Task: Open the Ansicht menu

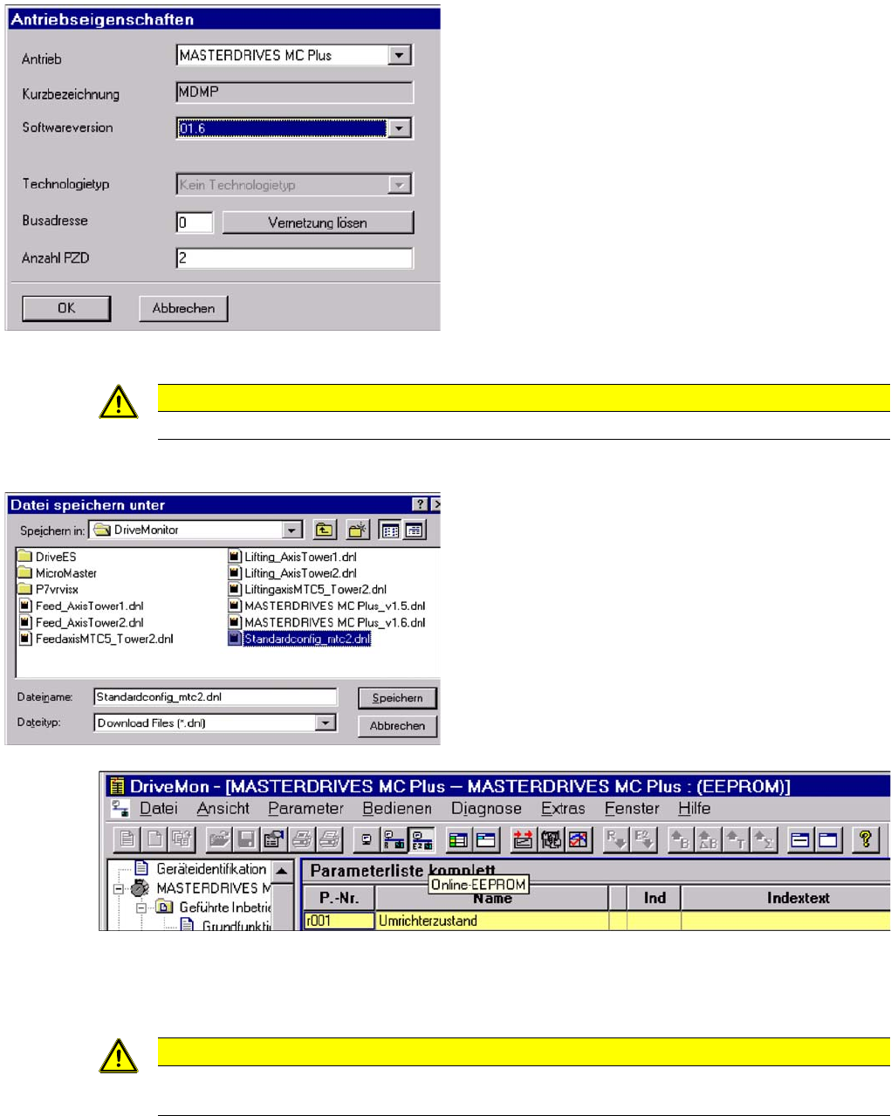Action: [223, 809]
